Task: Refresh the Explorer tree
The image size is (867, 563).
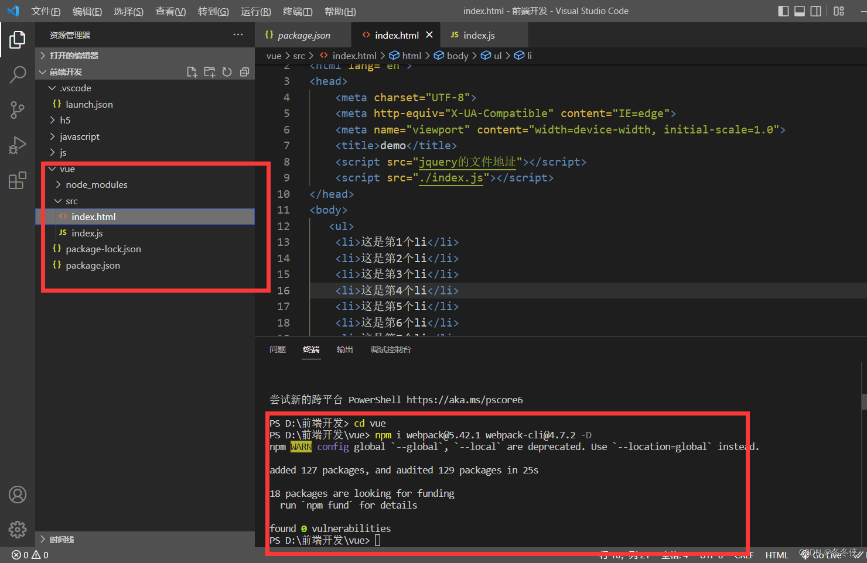Action: coord(227,71)
